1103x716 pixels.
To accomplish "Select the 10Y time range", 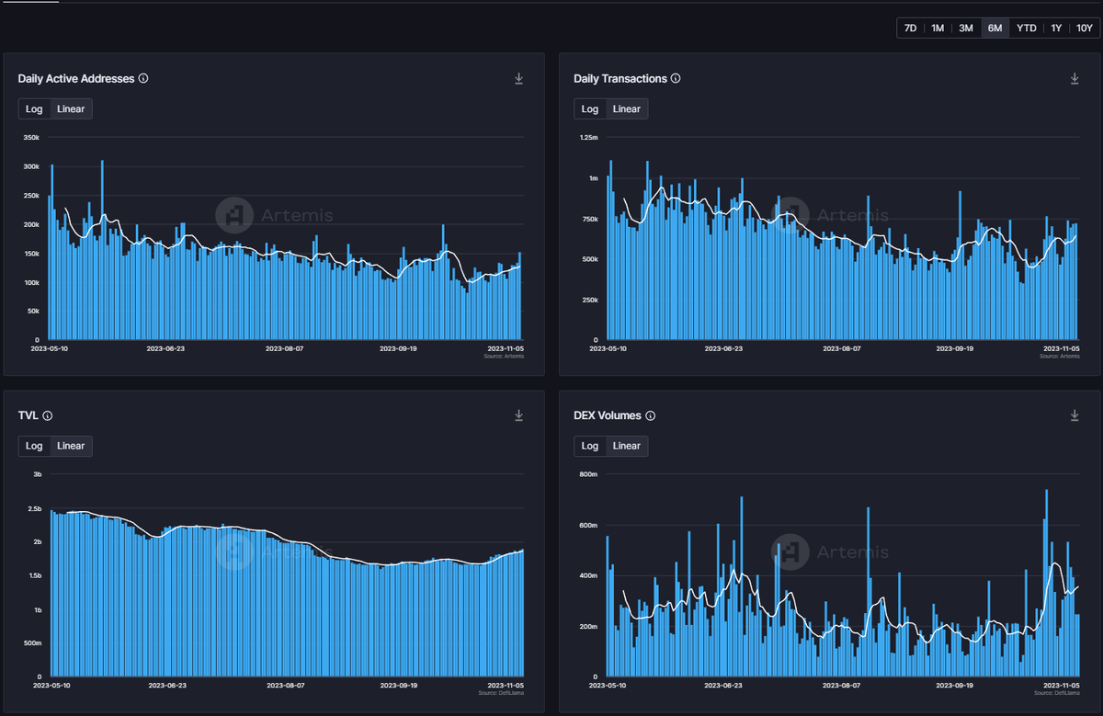I will (x=1085, y=28).
